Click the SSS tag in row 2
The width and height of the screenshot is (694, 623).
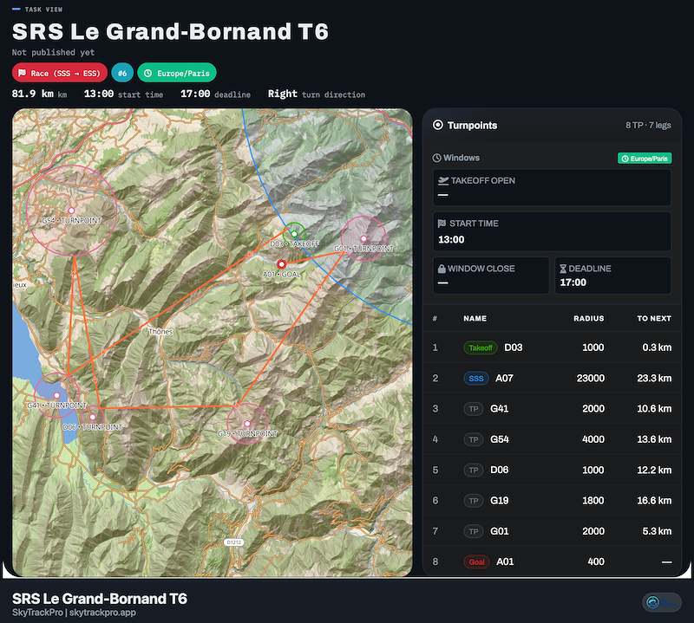pos(475,379)
